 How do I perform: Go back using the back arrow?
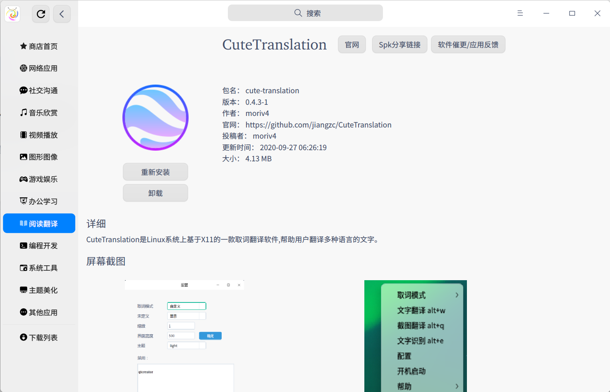[62, 14]
